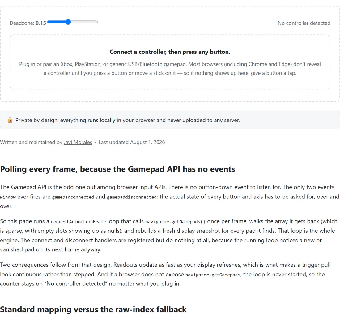Click the 'No controller detected' status text
Image resolution: width=340 pixels, height=324 pixels.
[304, 23]
